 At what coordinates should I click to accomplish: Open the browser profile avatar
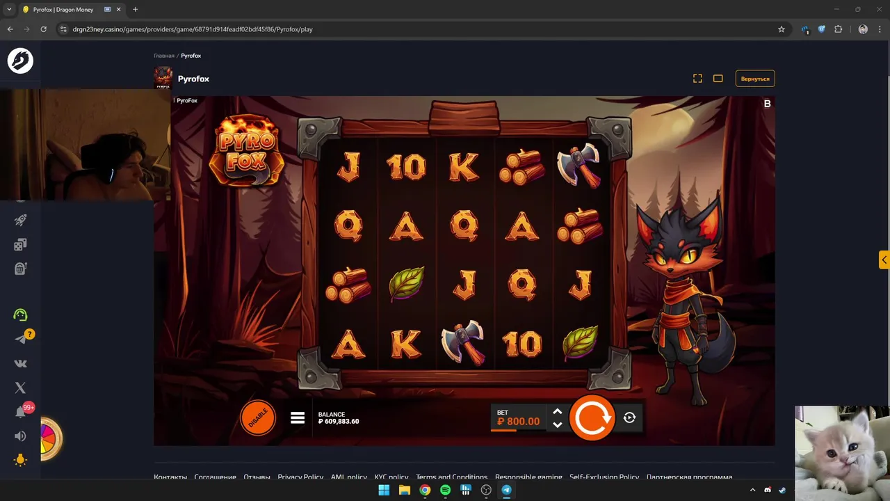tap(863, 29)
